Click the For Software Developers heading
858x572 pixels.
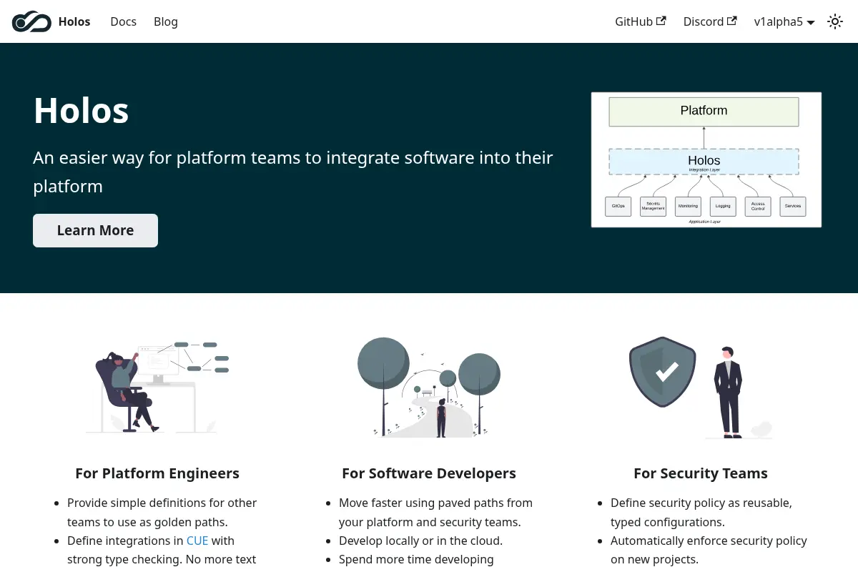(429, 473)
